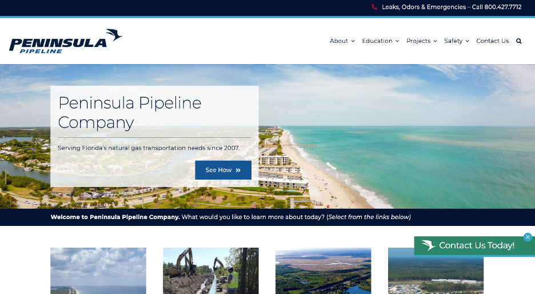Close the Contact Us Today popup
Image resolution: width=535 pixels, height=294 pixels.
click(x=528, y=237)
